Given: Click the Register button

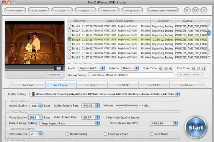Looking at the screenshot, I should pos(132,11).
